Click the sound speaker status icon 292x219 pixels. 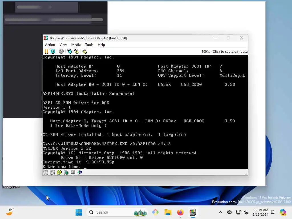80,172
